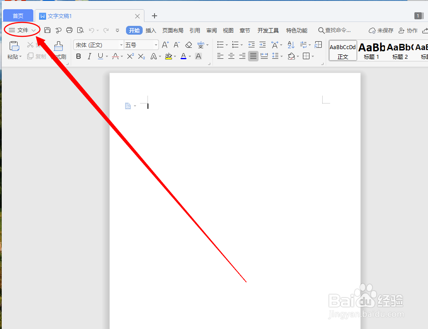Click the decrease font size icon
The height and width of the screenshot is (329, 428).
[177, 45]
